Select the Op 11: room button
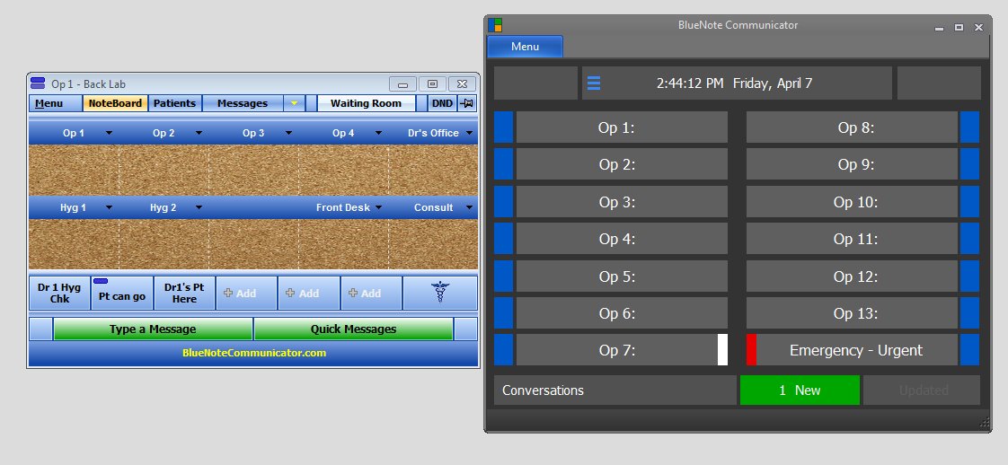Screen dimensions: 1008x465 click(852, 239)
